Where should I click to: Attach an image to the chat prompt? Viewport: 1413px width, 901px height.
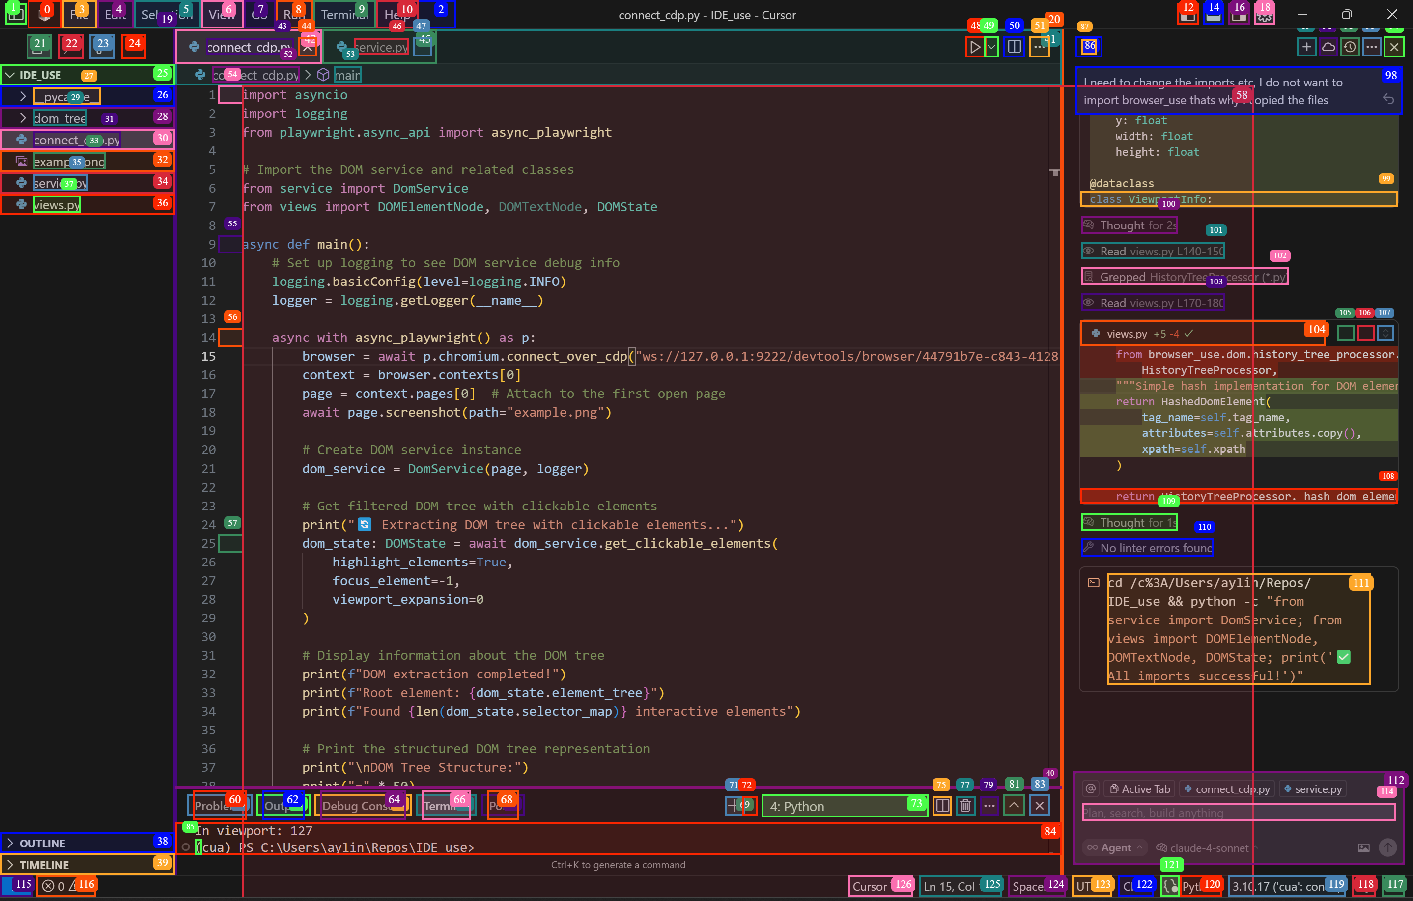coord(1364,847)
